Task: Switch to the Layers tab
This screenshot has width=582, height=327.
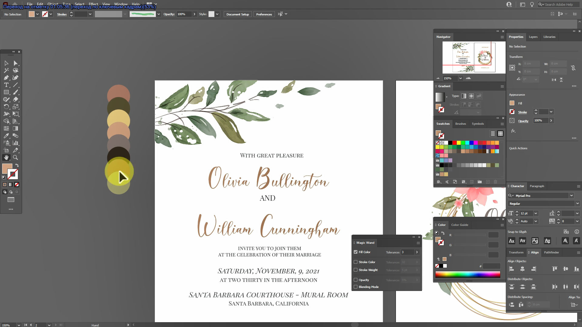Action: coord(533,37)
